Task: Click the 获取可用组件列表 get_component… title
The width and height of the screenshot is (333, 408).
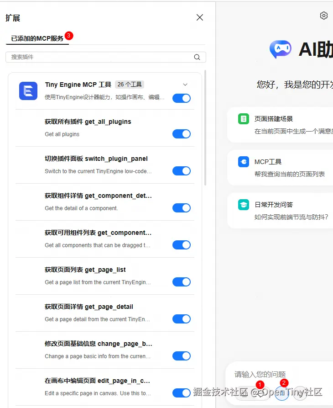Action: [98, 233]
